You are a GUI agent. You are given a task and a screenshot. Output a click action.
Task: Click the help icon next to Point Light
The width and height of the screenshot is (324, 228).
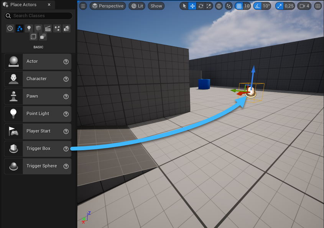[66, 114]
